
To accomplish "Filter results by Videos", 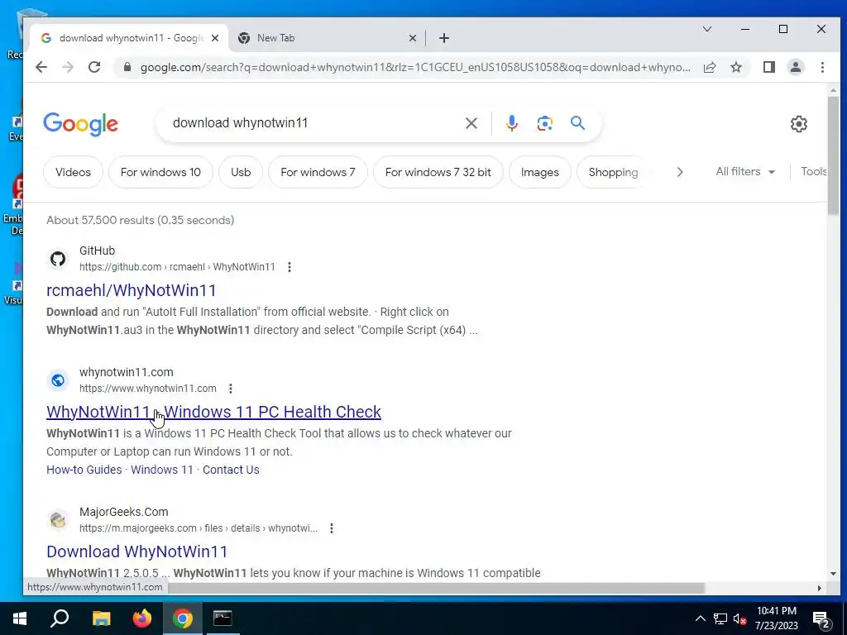I will pyautogui.click(x=73, y=172).
